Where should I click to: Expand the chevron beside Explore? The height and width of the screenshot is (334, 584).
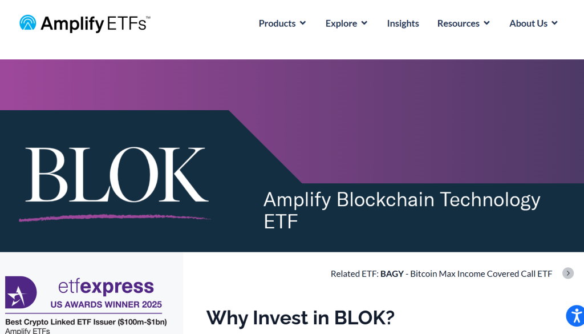pyautogui.click(x=364, y=23)
